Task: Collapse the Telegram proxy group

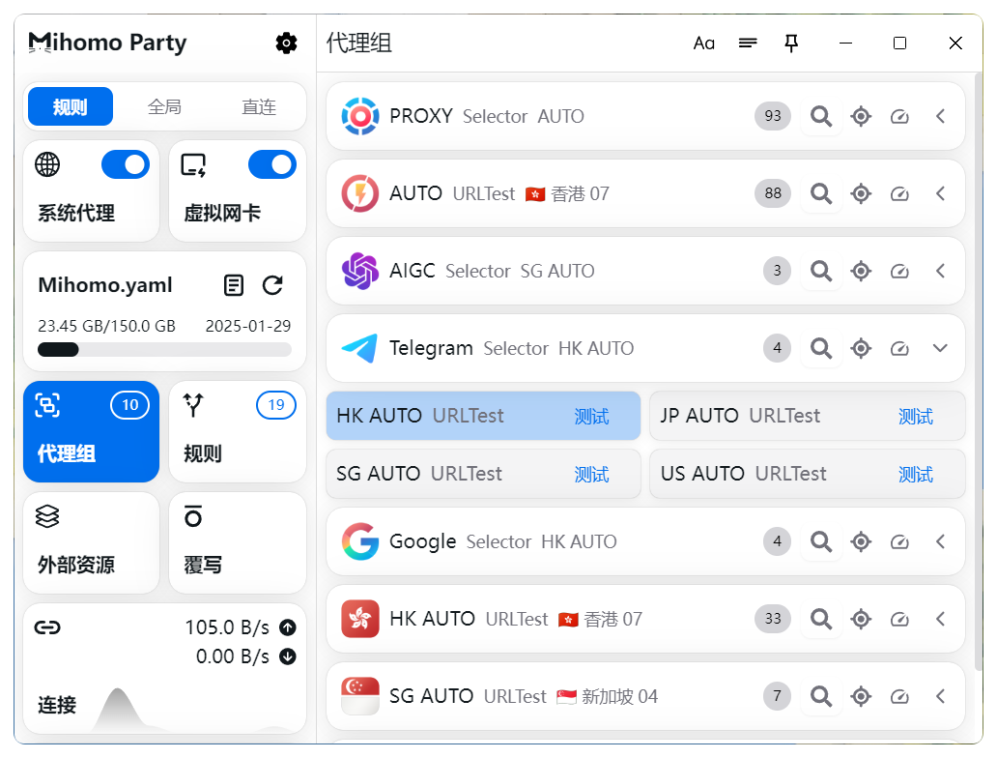Action: pyautogui.click(x=940, y=348)
